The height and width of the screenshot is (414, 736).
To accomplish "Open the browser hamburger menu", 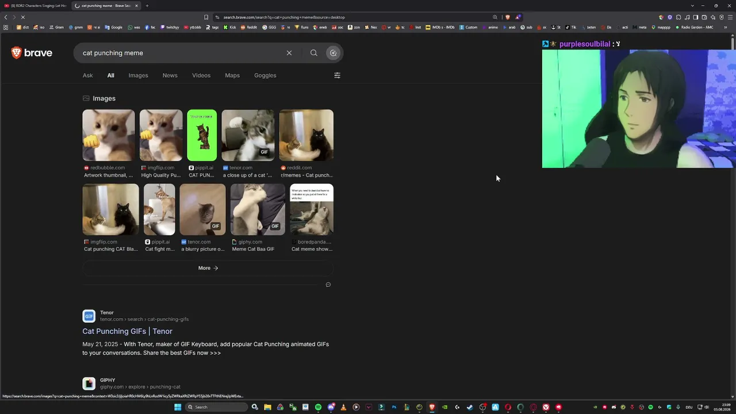I will click(x=730, y=17).
